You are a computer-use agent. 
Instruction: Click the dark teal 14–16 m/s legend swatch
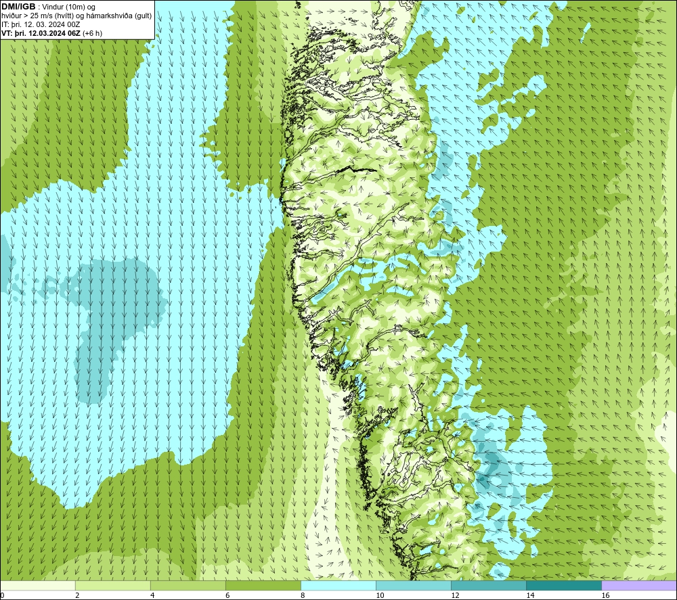(564, 585)
